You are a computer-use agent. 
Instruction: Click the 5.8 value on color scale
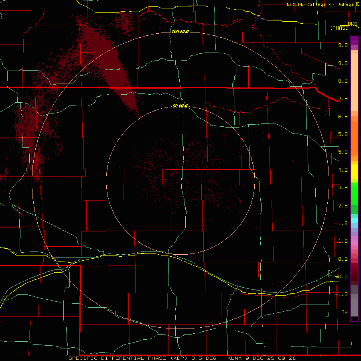pyautogui.click(x=343, y=134)
